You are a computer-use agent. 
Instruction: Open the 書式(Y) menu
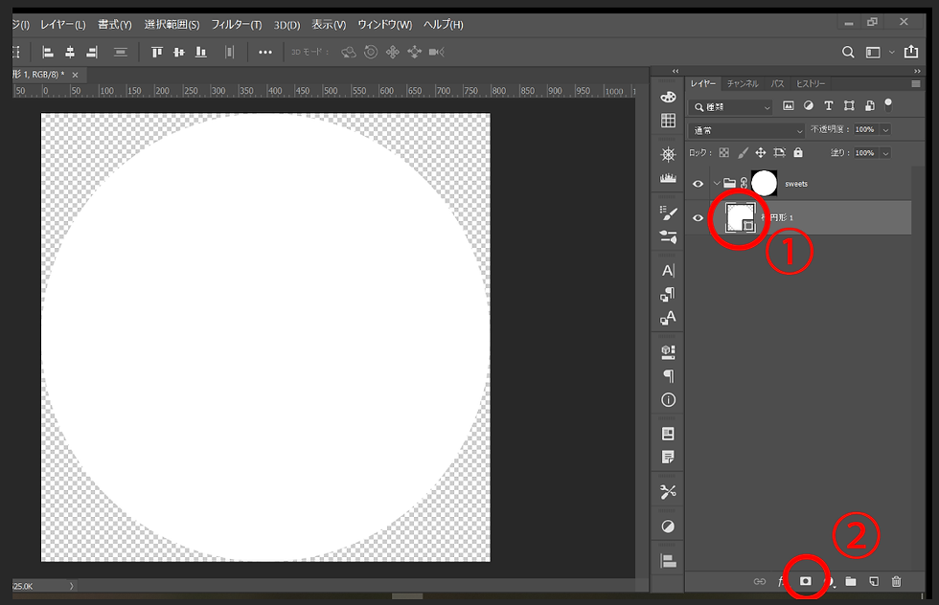(x=114, y=25)
